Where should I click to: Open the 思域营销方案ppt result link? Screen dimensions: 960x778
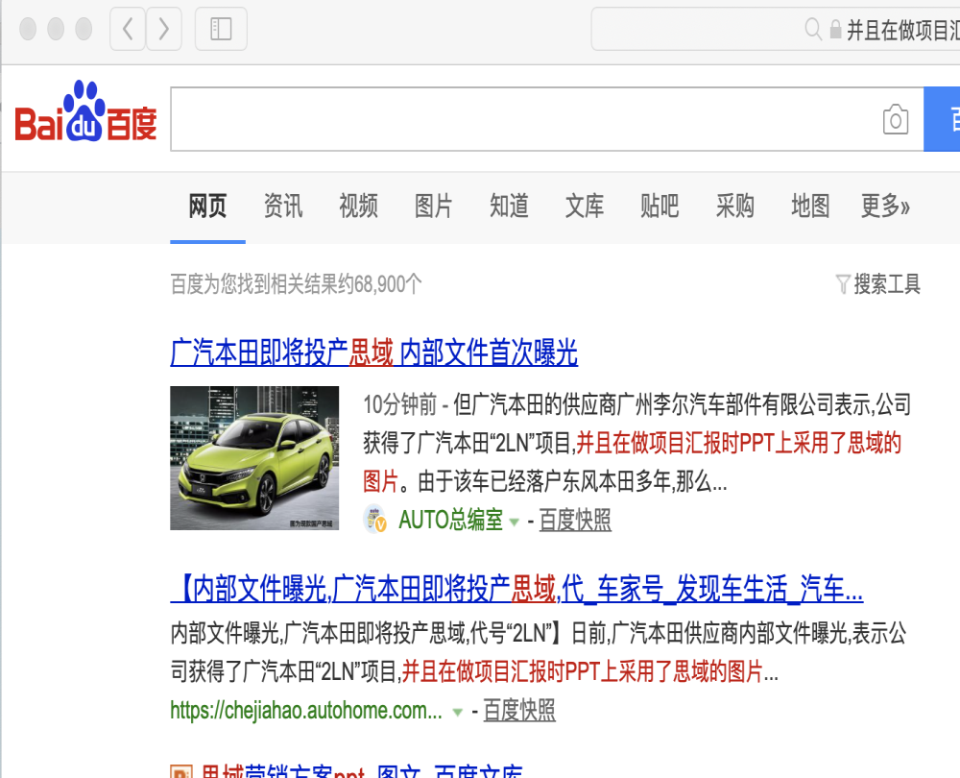coord(362,772)
